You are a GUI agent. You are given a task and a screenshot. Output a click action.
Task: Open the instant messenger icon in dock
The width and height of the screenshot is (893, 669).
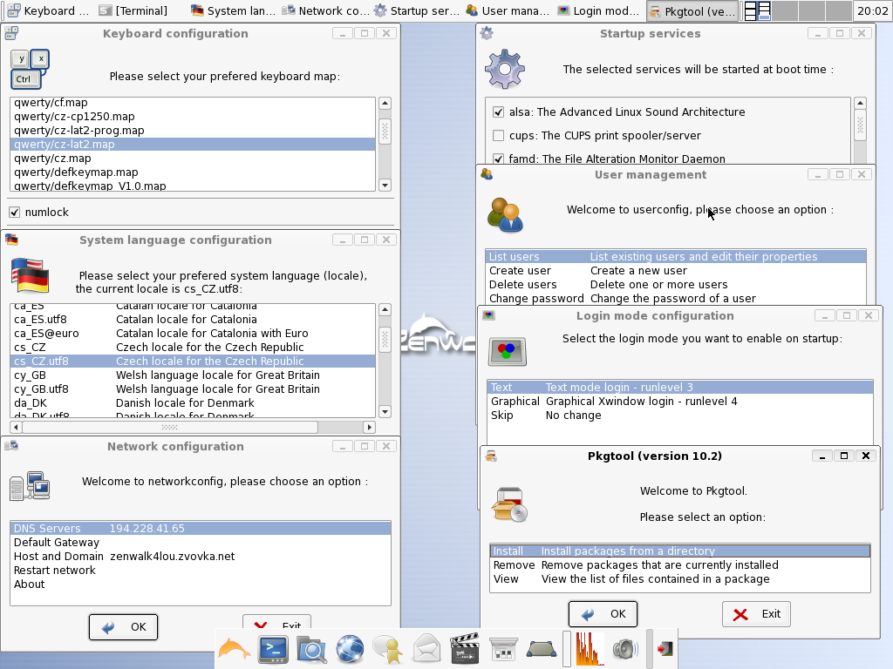tap(387, 649)
